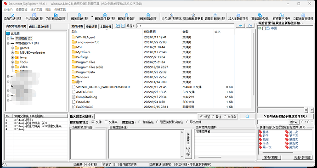Open the dropdown arrow after 删除对象标签
This screenshot has width=317, height=168.
[92, 17]
